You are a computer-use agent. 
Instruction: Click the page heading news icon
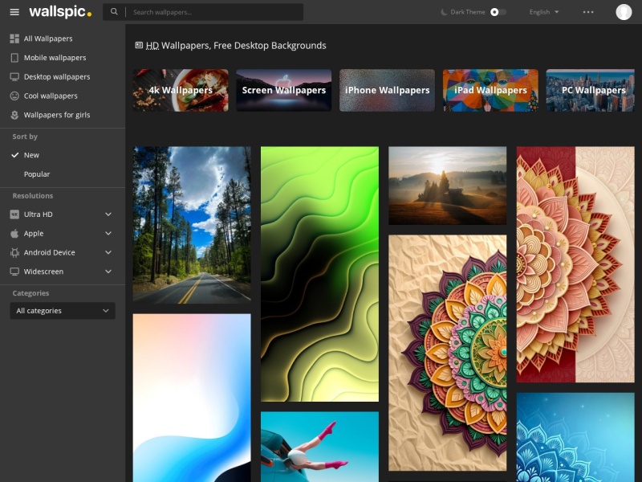[x=139, y=45]
